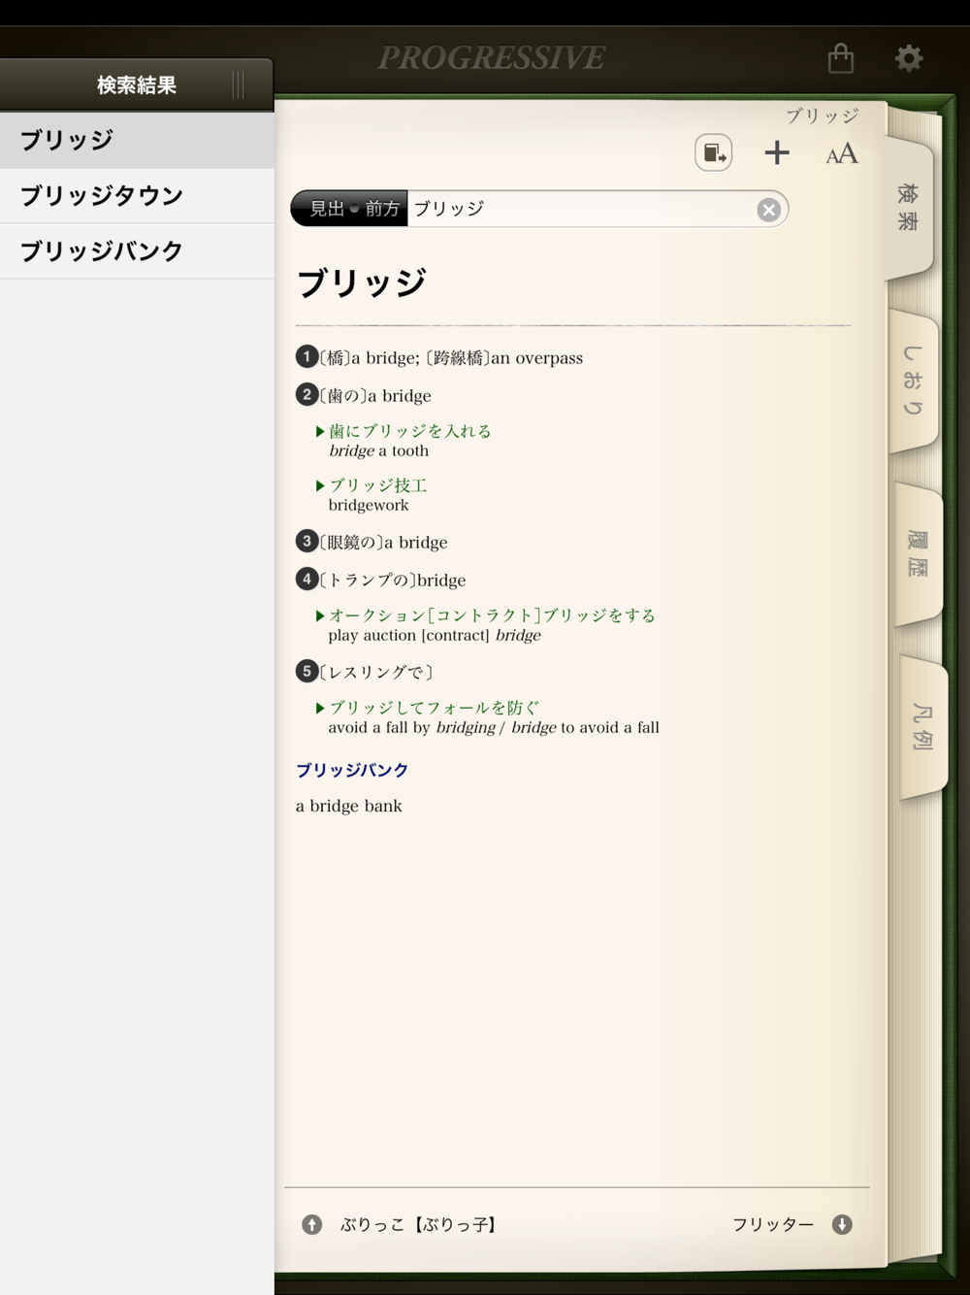Click definition 2 〔歯の〕a bridge
Image resolution: width=970 pixels, height=1295 pixels.
[x=364, y=395]
